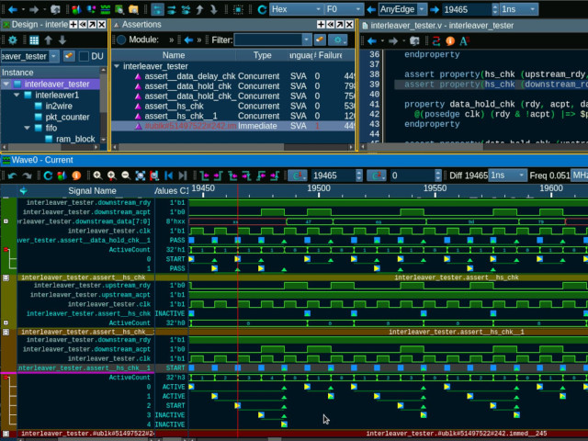Click the refresh icon beside Hex dropdown

click(262, 9)
